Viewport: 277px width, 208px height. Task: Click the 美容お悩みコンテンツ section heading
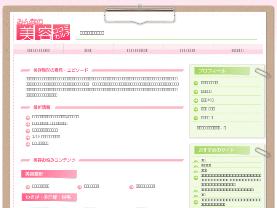[54, 160]
